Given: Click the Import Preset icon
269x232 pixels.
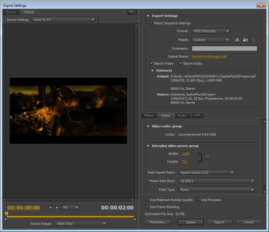Looking at the screenshot, I should (245, 40).
